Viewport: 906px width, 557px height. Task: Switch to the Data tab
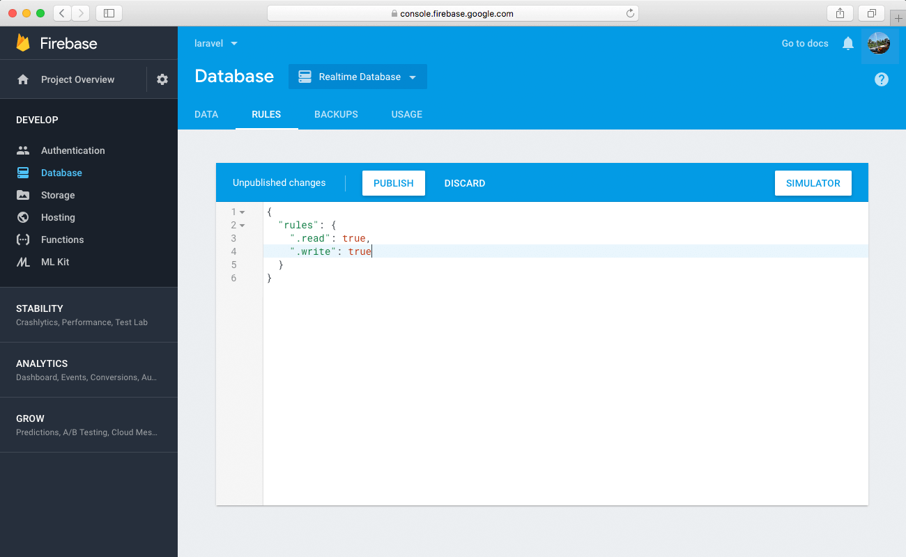pos(206,114)
